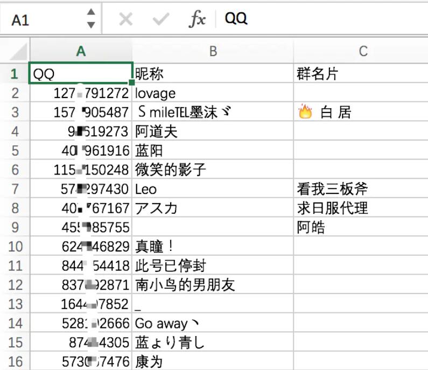Select row 4 header
This screenshot has height=370, width=428.
[x=15, y=131]
